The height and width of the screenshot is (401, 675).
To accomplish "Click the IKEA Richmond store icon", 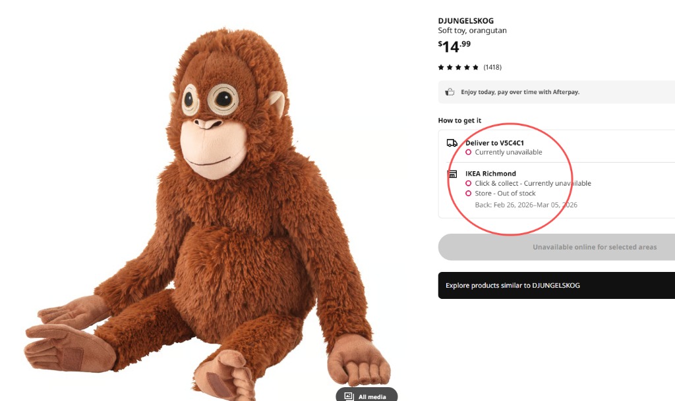I will pos(452,174).
